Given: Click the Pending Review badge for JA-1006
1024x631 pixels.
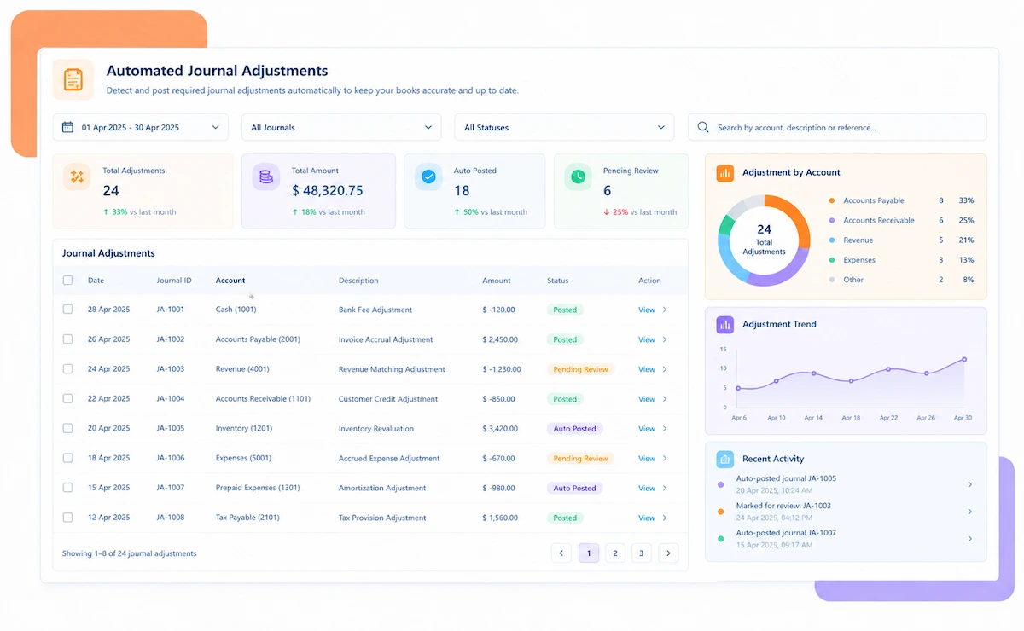Looking at the screenshot, I should pyautogui.click(x=580, y=459).
